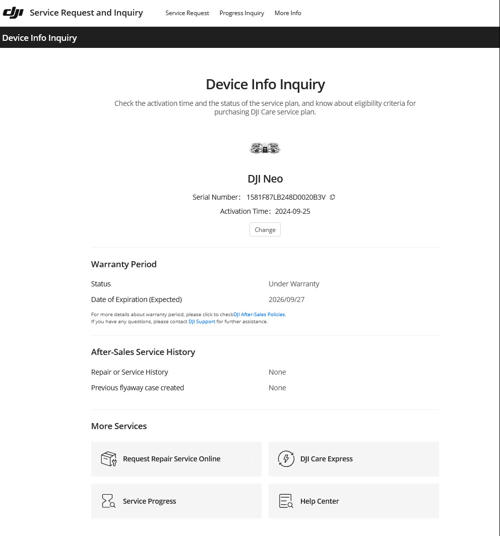Click the Warranty Period heading

click(123, 264)
